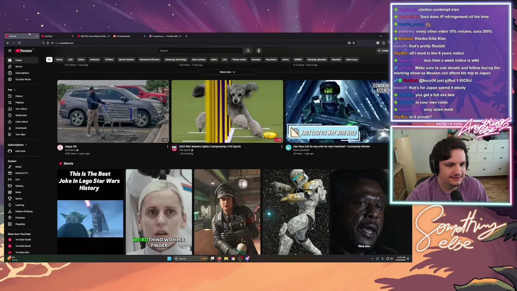This screenshot has height=291, width=517.
Task: Open File Explorer from the taskbar
Action: 226,259
